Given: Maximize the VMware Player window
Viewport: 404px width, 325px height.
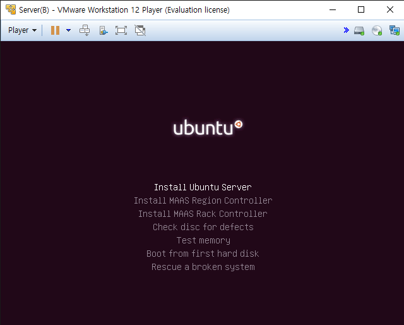Looking at the screenshot, I should pos(361,10).
